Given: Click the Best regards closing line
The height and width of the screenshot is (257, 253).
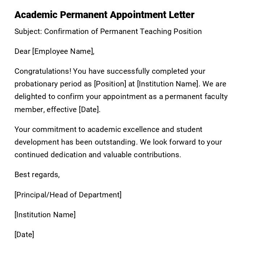Looking at the screenshot, I should pos(37,175).
